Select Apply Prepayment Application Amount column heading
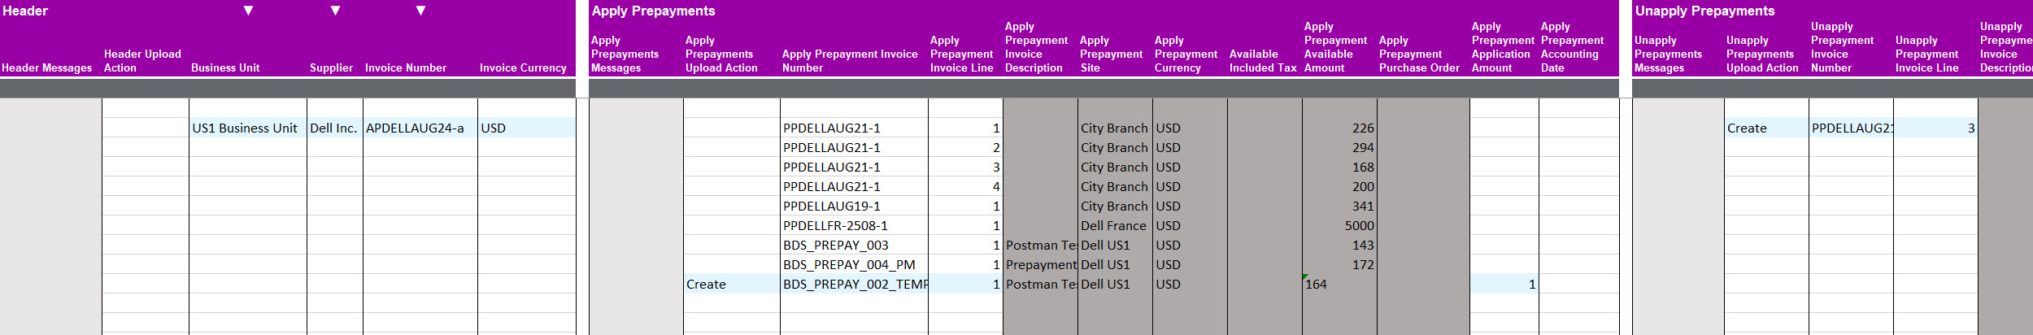2033x335 pixels. point(1503,47)
